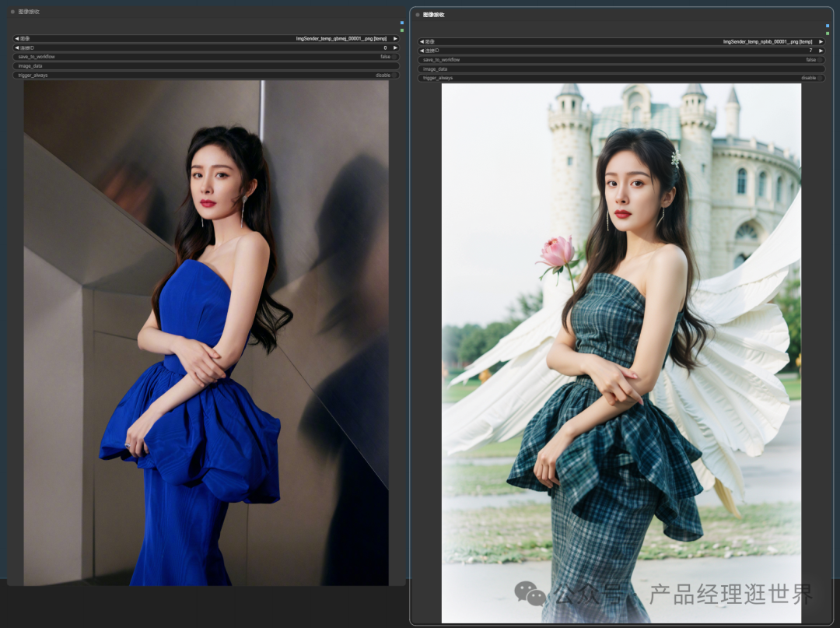Click the 图像接收 title of the left node
The width and height of the screenshot is (840, 628).
[29, 12]
